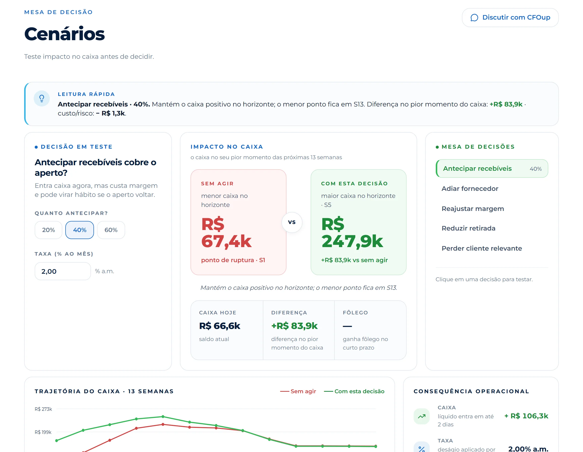Focus the Taxa monthly rate field
Image resolution: width=583 pixels, height=452 pixels.
(63, 271)
